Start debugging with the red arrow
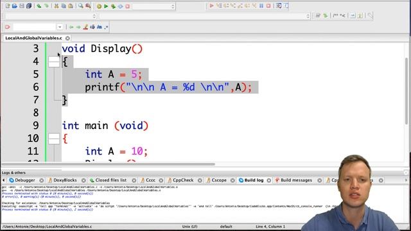This screenshot has width=411, height=231. click(211, 6)
